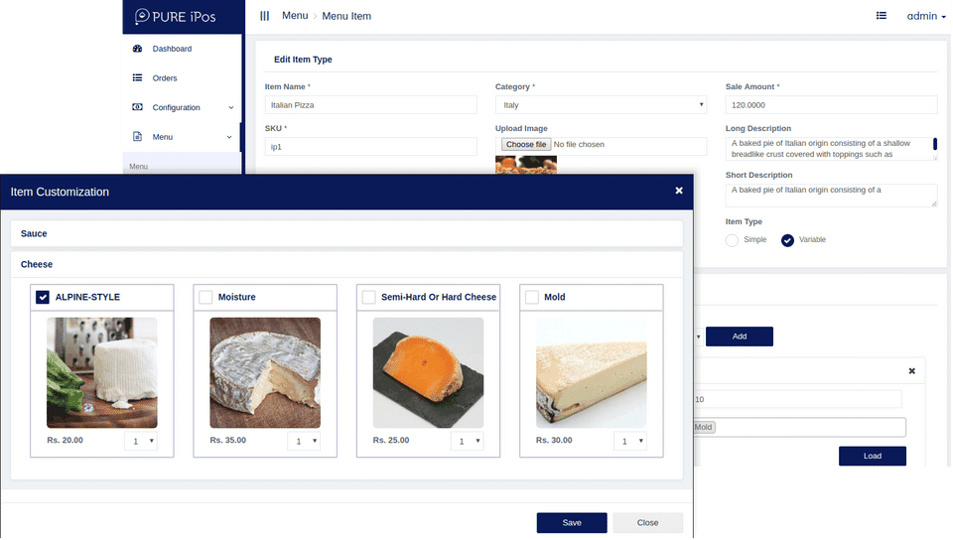Viewport: 953px width, 540px height.
Task: Click the Menu section label in sidebar
Action: 138,167
